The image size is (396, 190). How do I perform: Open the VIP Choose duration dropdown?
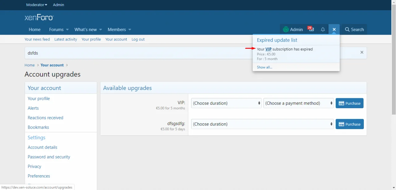tap(226, 103)
